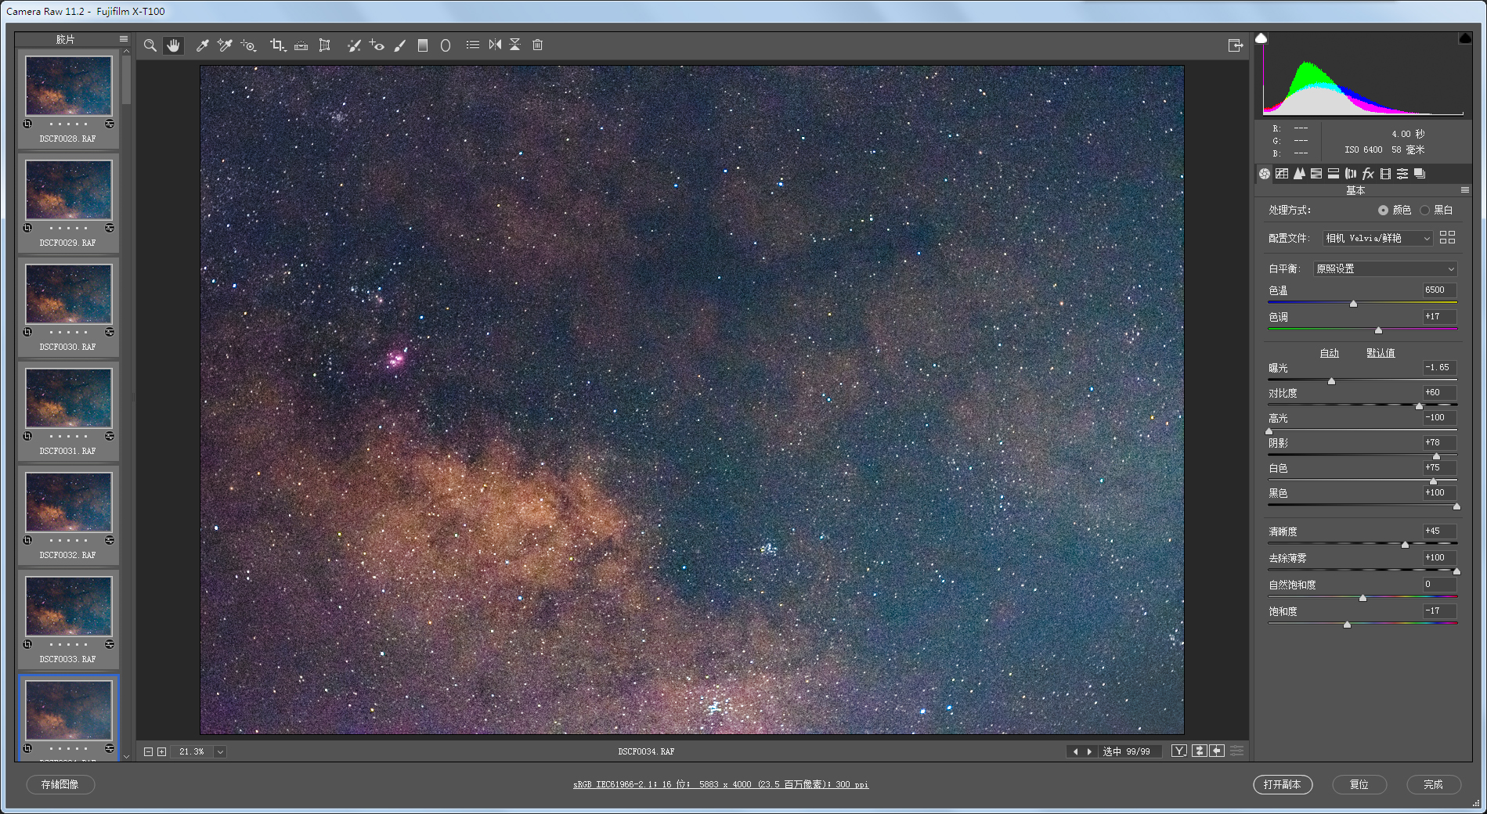The height and width of the screenshot is (814, 1487).
Task: Open the profile browser grid icon
Action: tap(1447, 237)
